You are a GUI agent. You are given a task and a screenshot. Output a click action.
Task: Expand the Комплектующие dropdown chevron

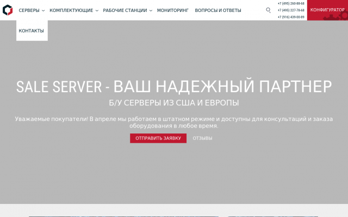click(x=97, y=11)
